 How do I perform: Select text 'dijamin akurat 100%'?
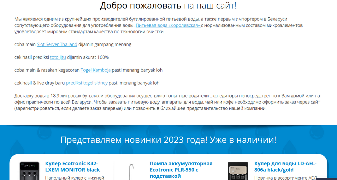(x=88, y=57)
